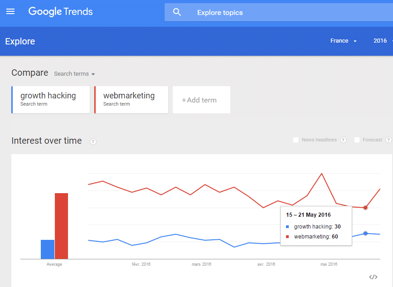This screenshot has height=287, width=393.
Task: Enable the News headlines checkbox
Action: click(296, 140)
